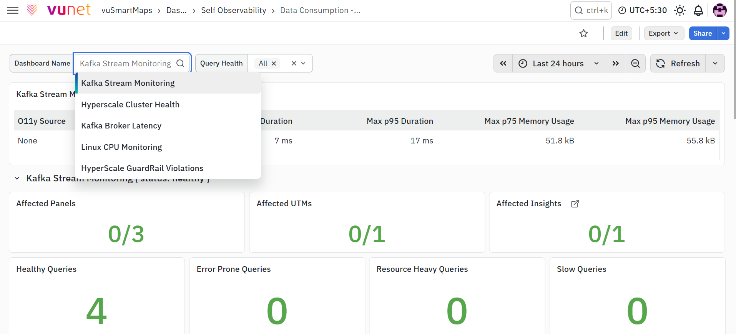The image size is (736, 334).
Task: Open the Export dropdown
Action: (664, 33)
